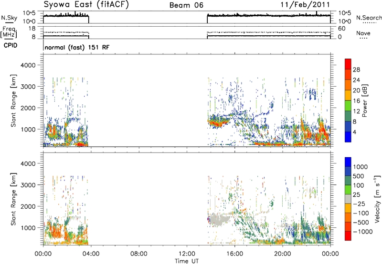Click the 'Freq. [MHz]' label
The width and height of the screenshot is (382, 264).
[x=9, y=32]
